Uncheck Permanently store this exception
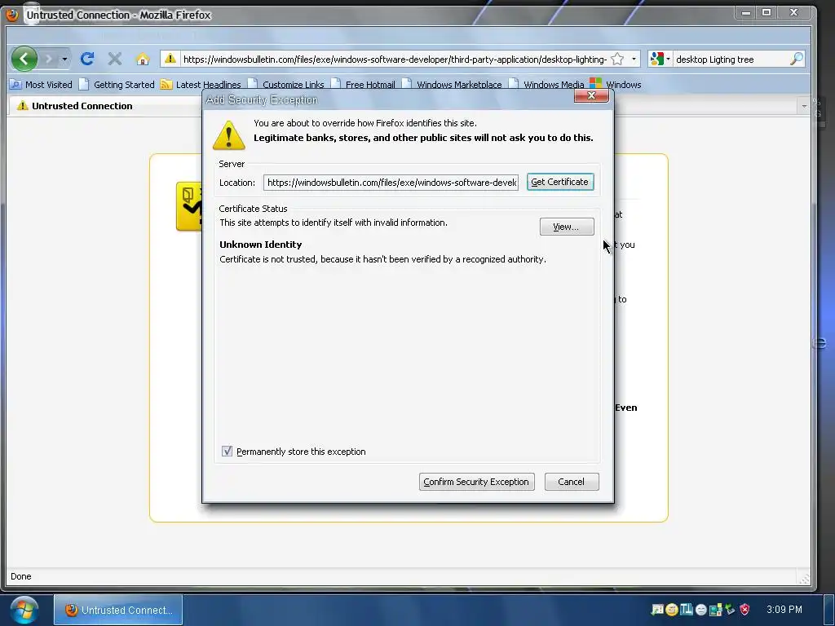Image resolution: width=835 pixels, height=626 pixels. click(227, 452)
